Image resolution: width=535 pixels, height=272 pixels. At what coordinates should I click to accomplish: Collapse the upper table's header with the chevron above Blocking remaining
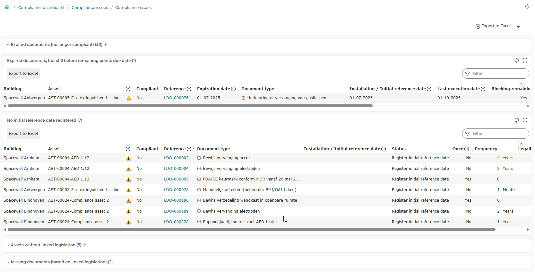521,83
